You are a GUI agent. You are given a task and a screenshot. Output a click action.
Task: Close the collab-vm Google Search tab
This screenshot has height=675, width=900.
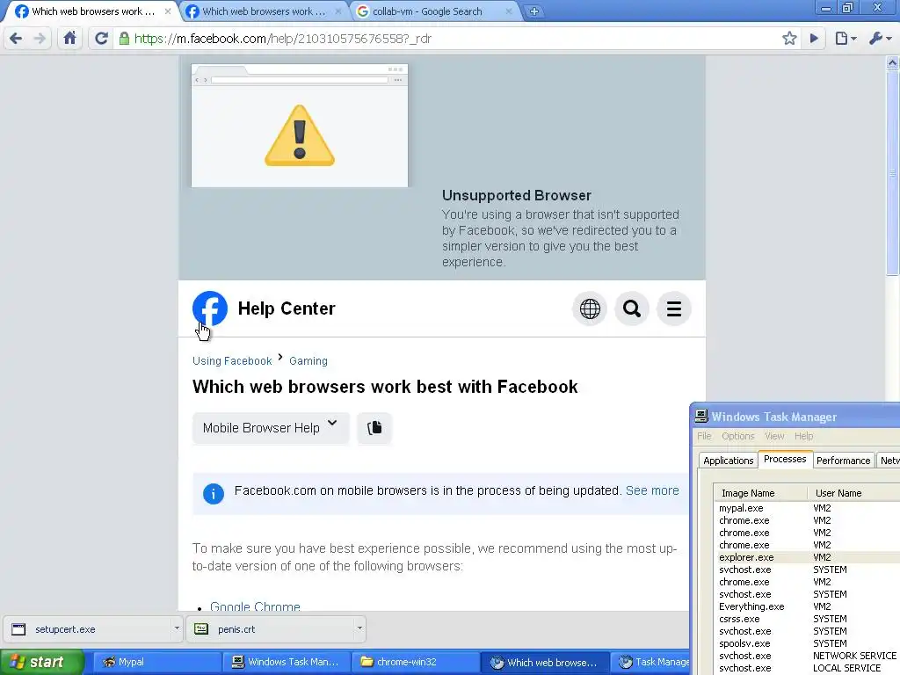[x=509, y=11]
